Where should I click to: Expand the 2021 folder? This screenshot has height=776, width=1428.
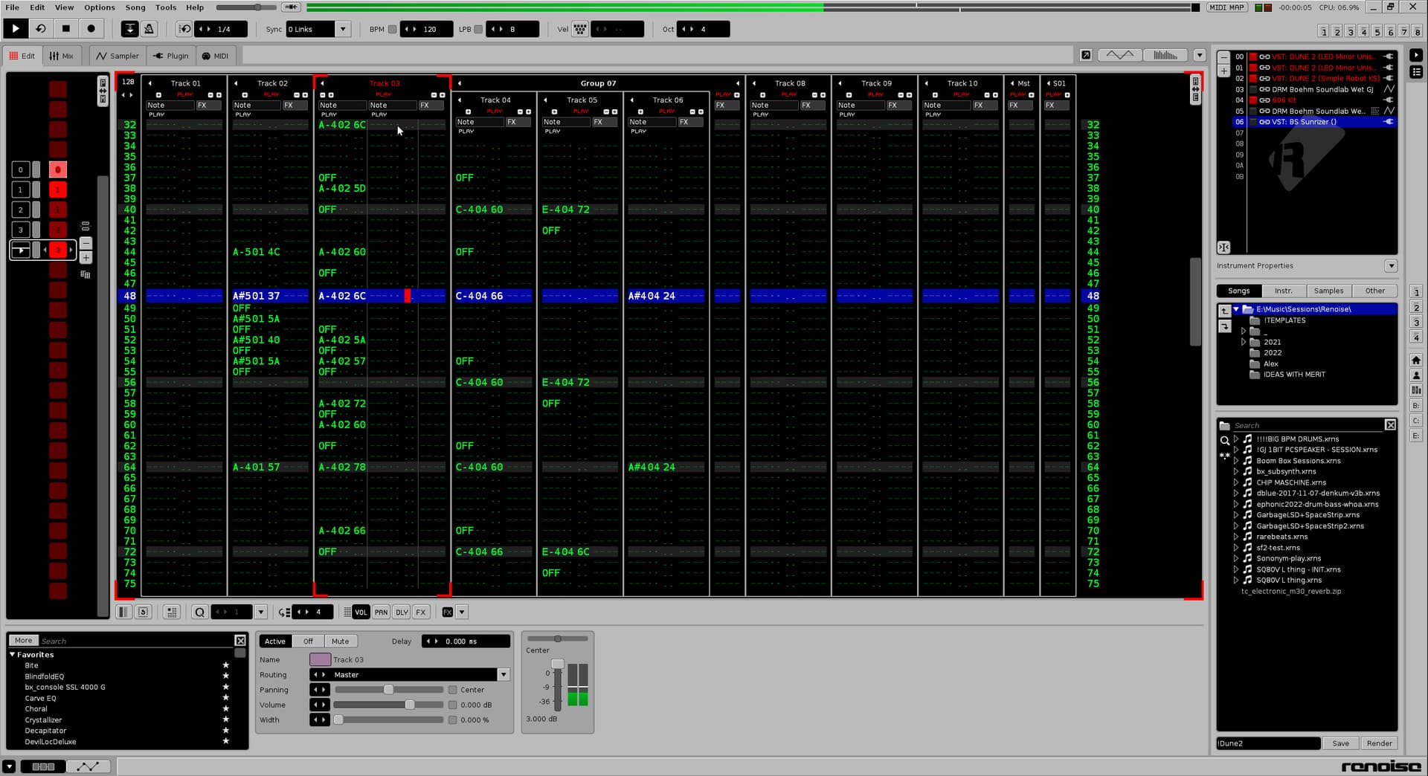[x=1243, y=342]
